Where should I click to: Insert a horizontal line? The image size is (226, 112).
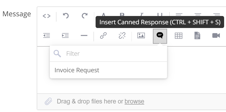pos(84,35)
